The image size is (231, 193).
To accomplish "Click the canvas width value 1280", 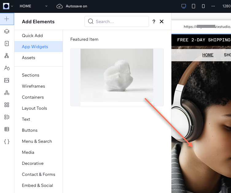I will tap(226, 6).
